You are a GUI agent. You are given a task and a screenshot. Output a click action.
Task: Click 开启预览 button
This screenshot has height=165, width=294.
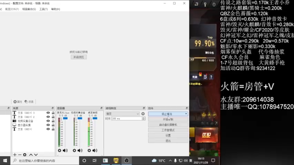pos(79,57)
